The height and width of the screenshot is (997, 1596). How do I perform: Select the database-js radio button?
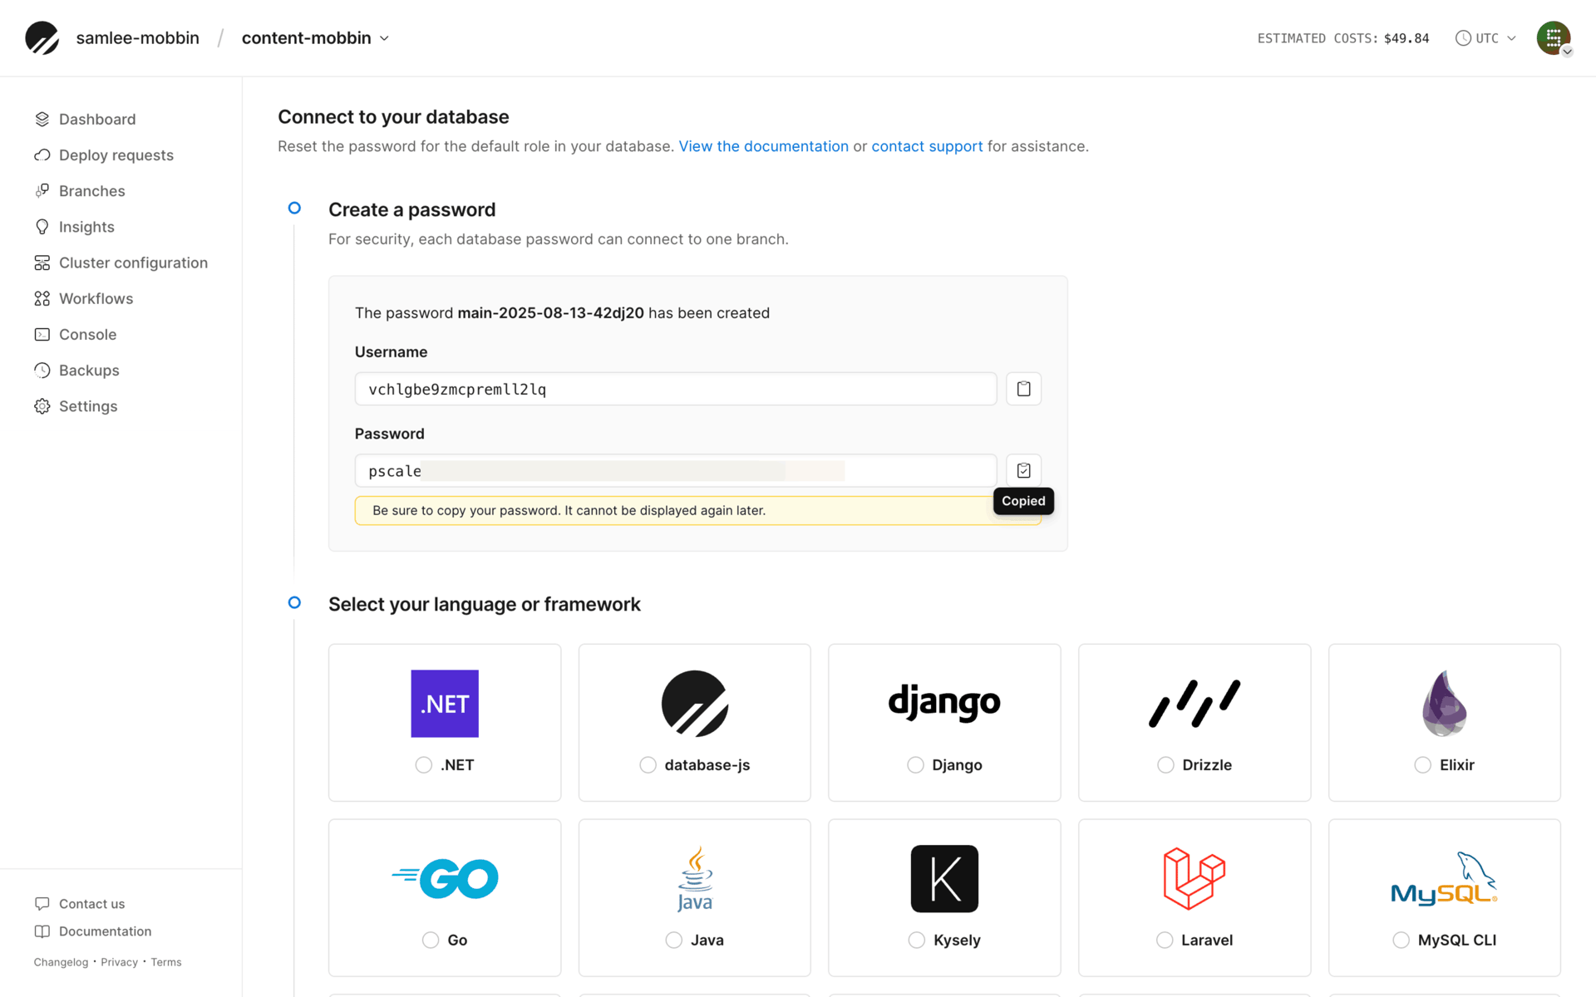tap(648, 765)
